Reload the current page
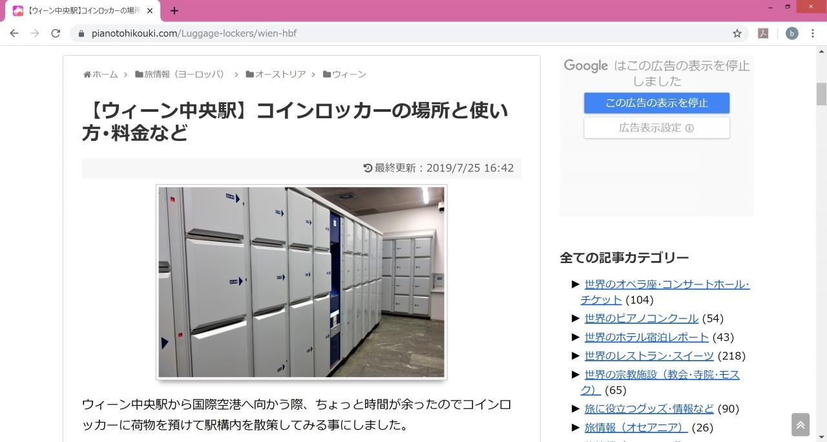 56,33
